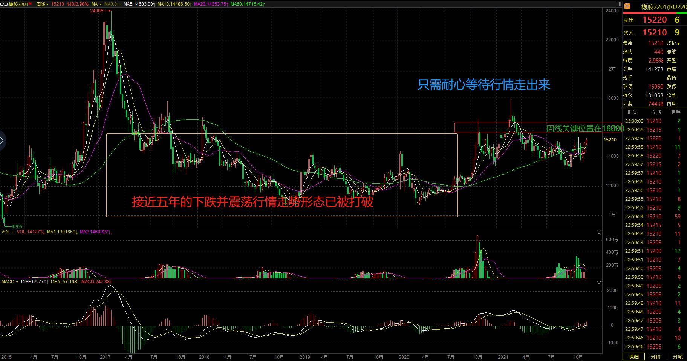Screen dimensions: 687x361
Task: Close the MACD sub-chart panel
Action: pyautogui.click(x=599, y=283)
